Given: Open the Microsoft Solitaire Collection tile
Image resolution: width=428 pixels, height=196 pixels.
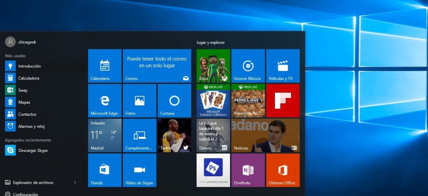Looking at the screenshot, I should 213,101.
